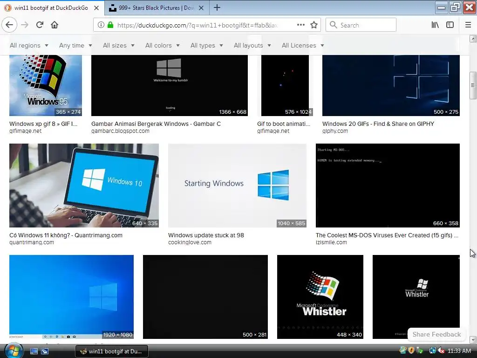The image size is (477, 358).
Task: Switch to 999+ Stars Black Pictures tab
Action: click(x=157, y=8)
